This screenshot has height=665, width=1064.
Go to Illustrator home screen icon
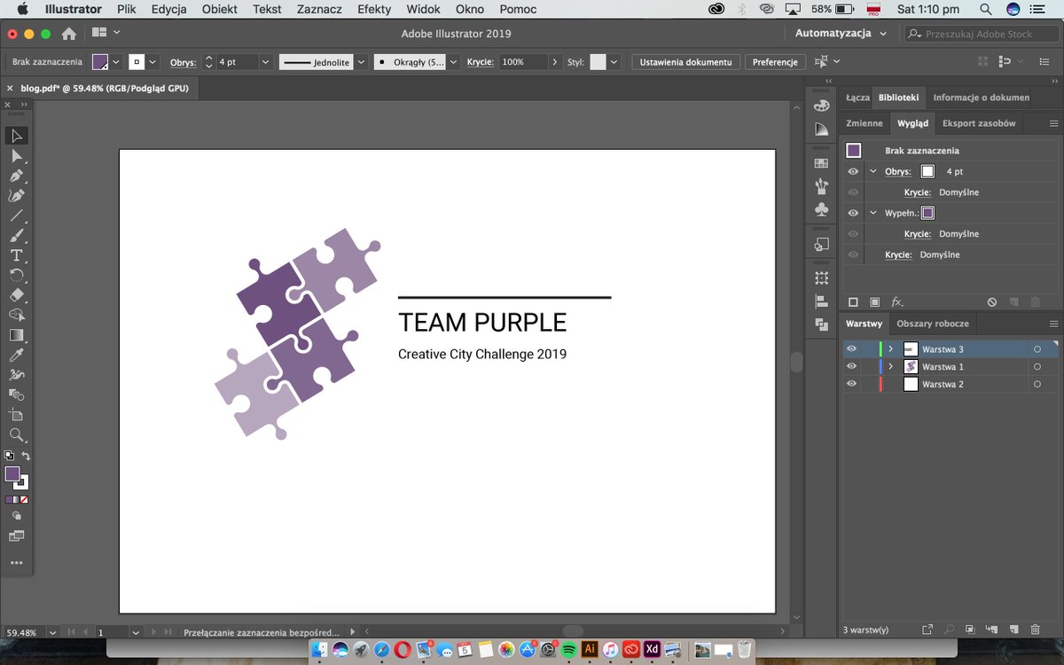[69, 34]
